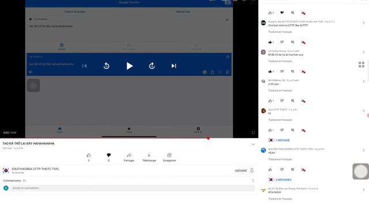
Task: Open options menu for 'M đã trở lại' comment
Action: click(364, 52)
